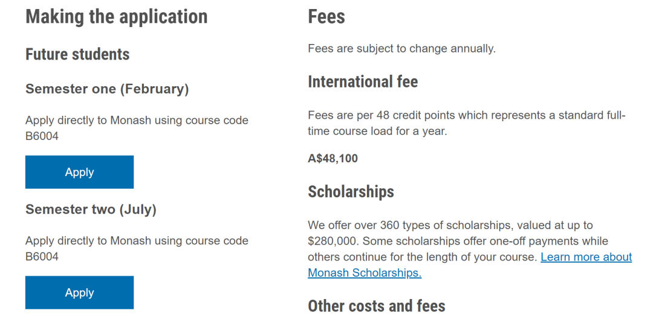Select the Other costs and fees heading

(x=377, y=306)
